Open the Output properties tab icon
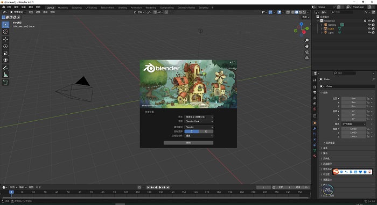Screen dimensions: 377x205 pyautogui.click(x=315, y=92)
